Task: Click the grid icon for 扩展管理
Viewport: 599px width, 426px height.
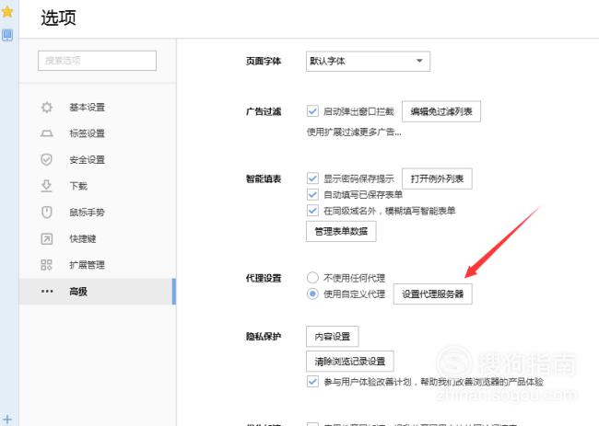Action: point(47,265)
